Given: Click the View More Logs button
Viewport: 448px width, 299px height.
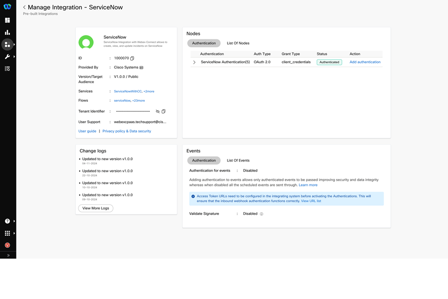Looking at the screenshot, I should tap(96, 208).
